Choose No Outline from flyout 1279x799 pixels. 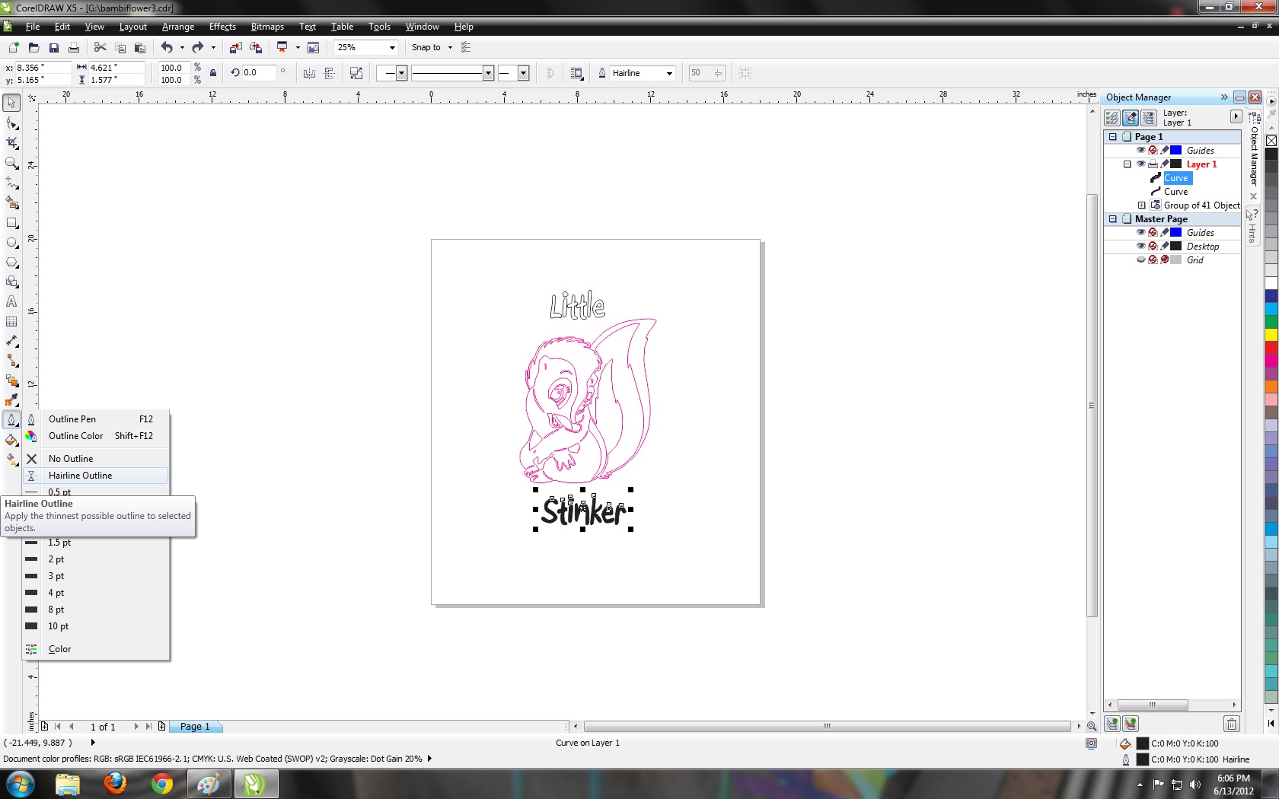point(96,459)
